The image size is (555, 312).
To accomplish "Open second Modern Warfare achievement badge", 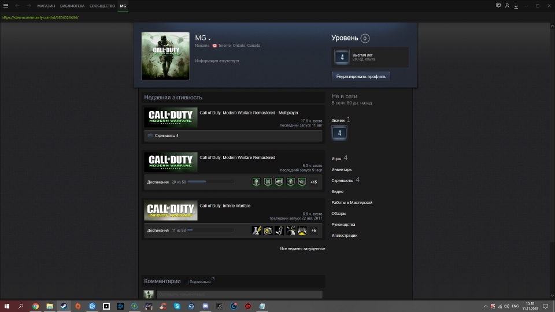I will coord(268,182).
